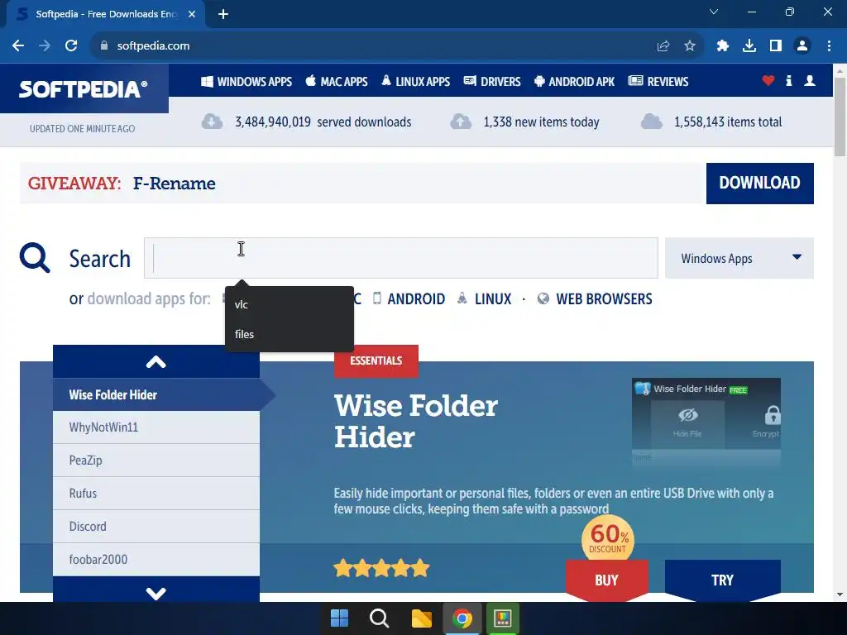Open Mac Apps menu item
Viewport: 847px width, 635px height.
(x=337, y=82)
